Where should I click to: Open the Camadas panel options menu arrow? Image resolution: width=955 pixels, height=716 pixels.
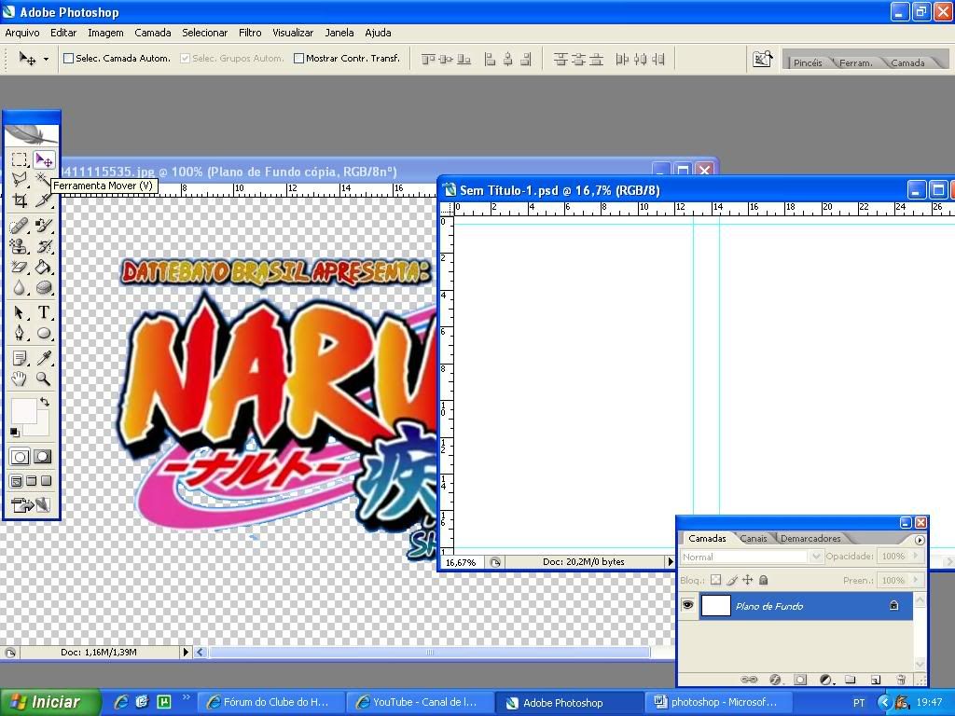pos(920,540)
